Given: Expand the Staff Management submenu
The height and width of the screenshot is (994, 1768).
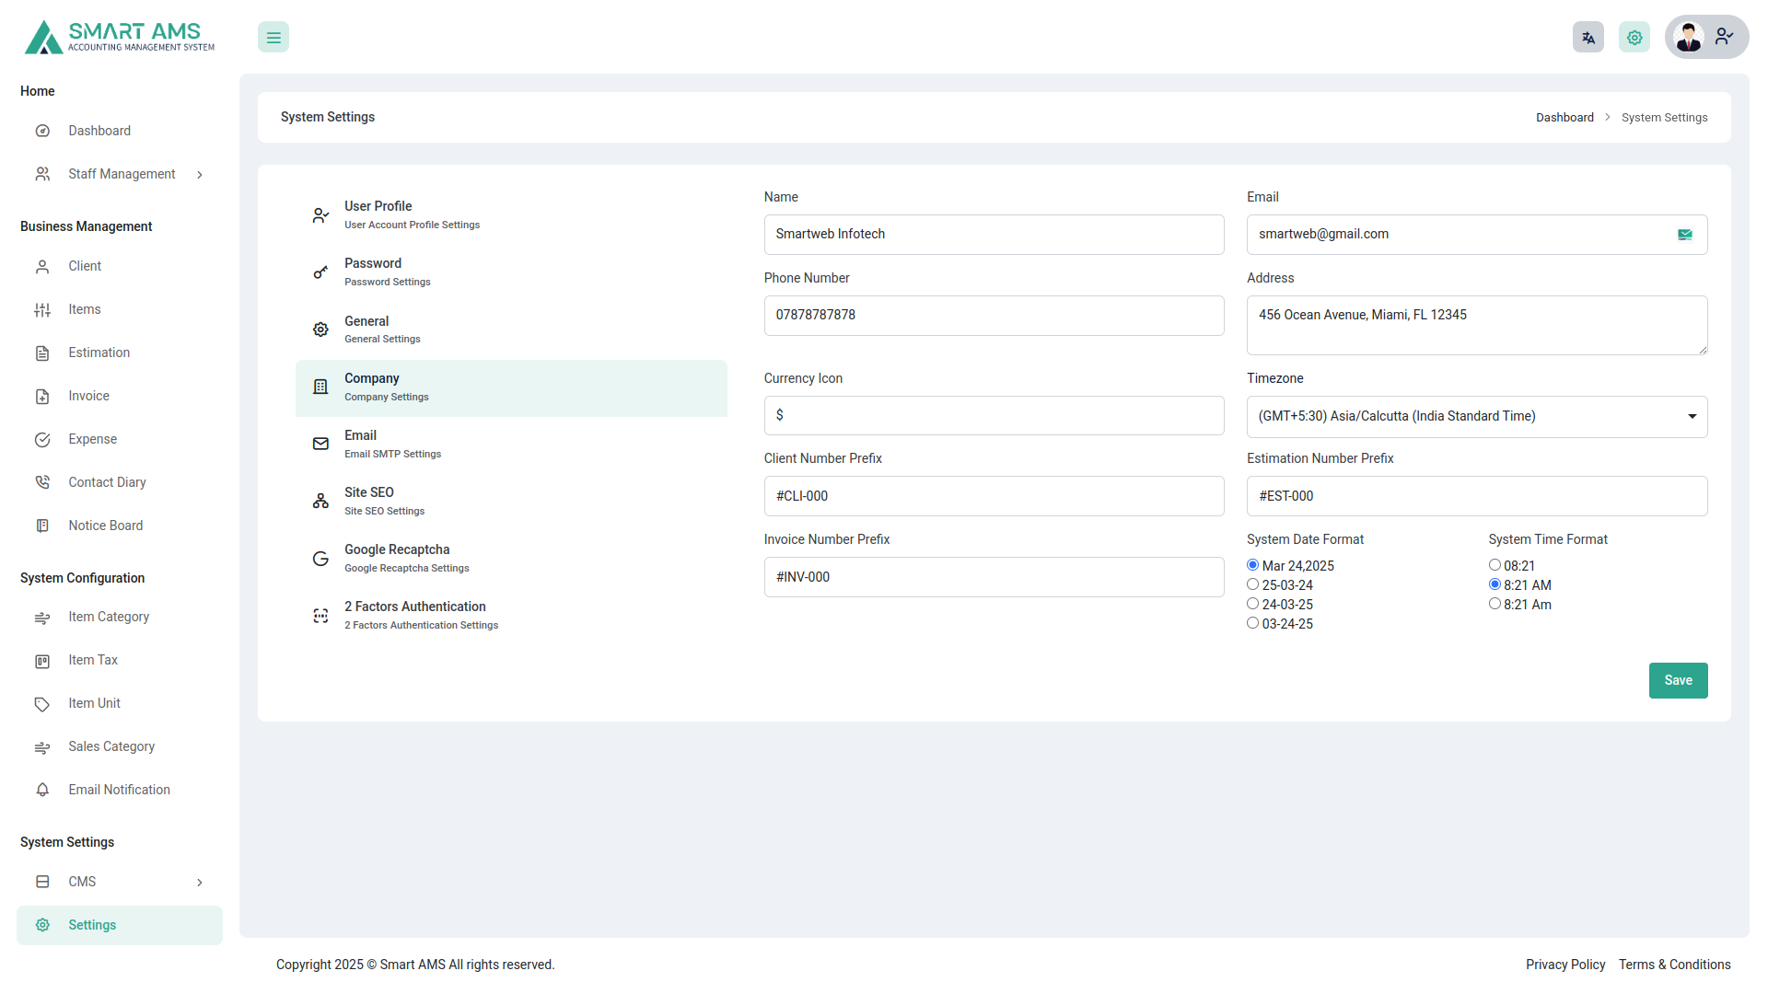Looking at the screenshot, I should pos(120,174).
